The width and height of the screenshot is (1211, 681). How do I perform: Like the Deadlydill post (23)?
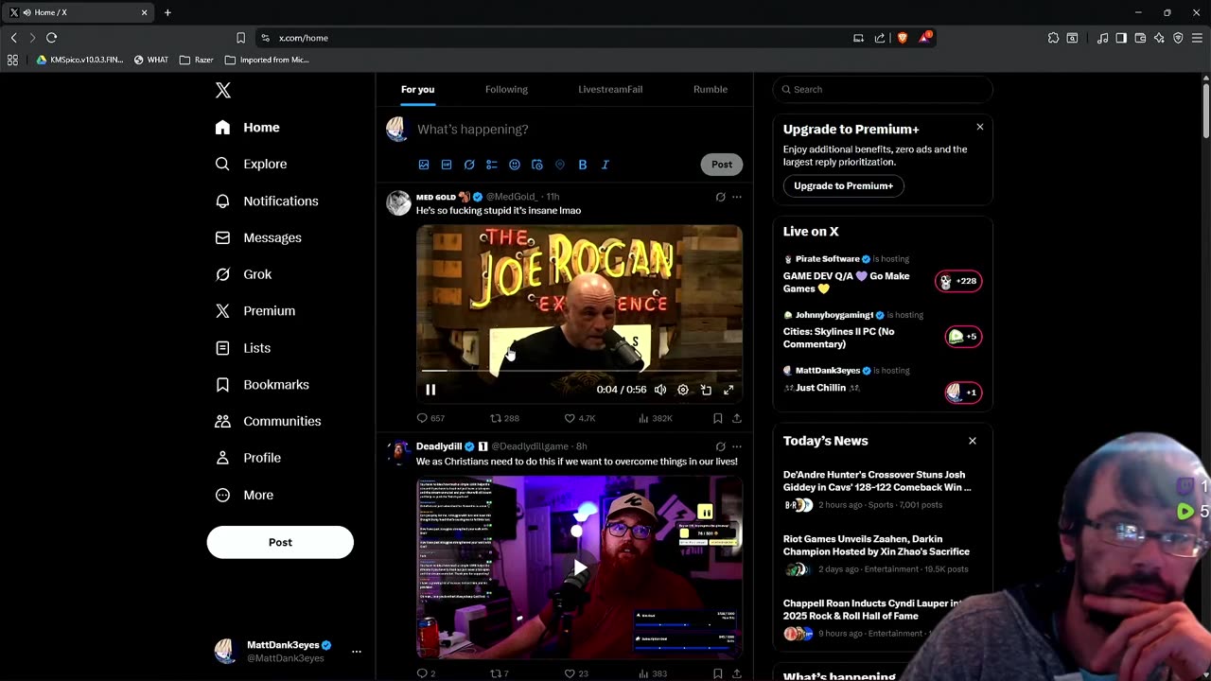click(x=576, y=673)
